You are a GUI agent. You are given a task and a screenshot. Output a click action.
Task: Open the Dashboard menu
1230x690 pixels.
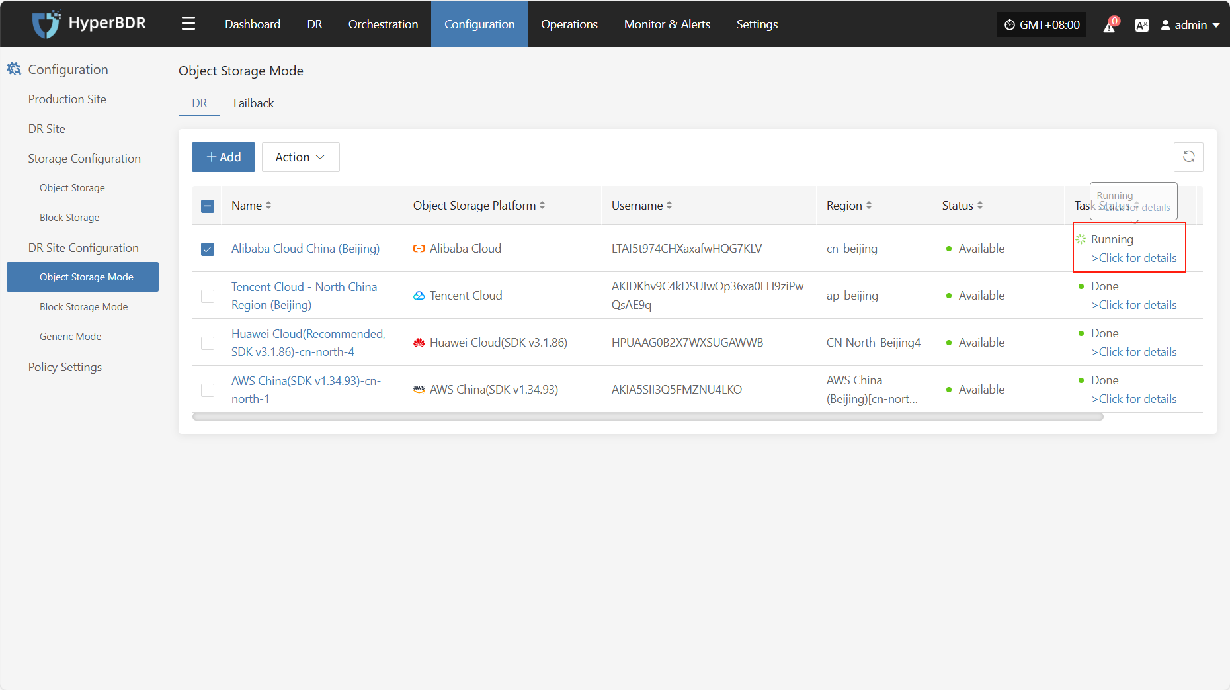253,24
